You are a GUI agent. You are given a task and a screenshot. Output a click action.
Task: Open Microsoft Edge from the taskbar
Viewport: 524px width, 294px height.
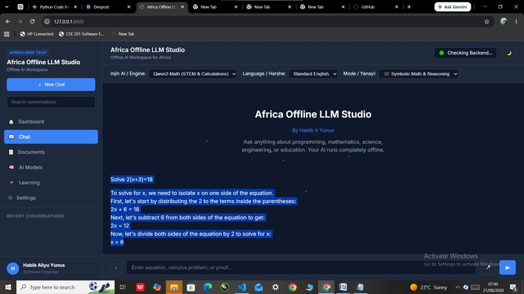(208, 287)
